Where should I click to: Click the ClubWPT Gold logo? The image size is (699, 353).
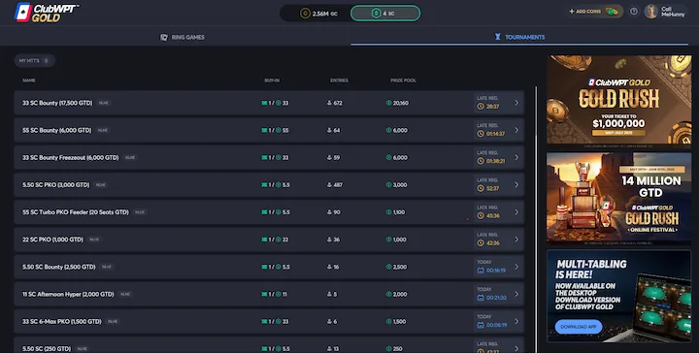pyautogui.click(x=47, y=13)
